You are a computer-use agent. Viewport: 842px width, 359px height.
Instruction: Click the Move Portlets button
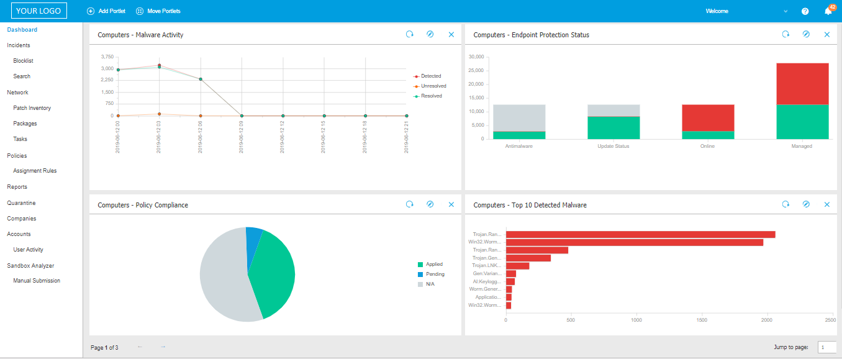[x=158, y=11]
